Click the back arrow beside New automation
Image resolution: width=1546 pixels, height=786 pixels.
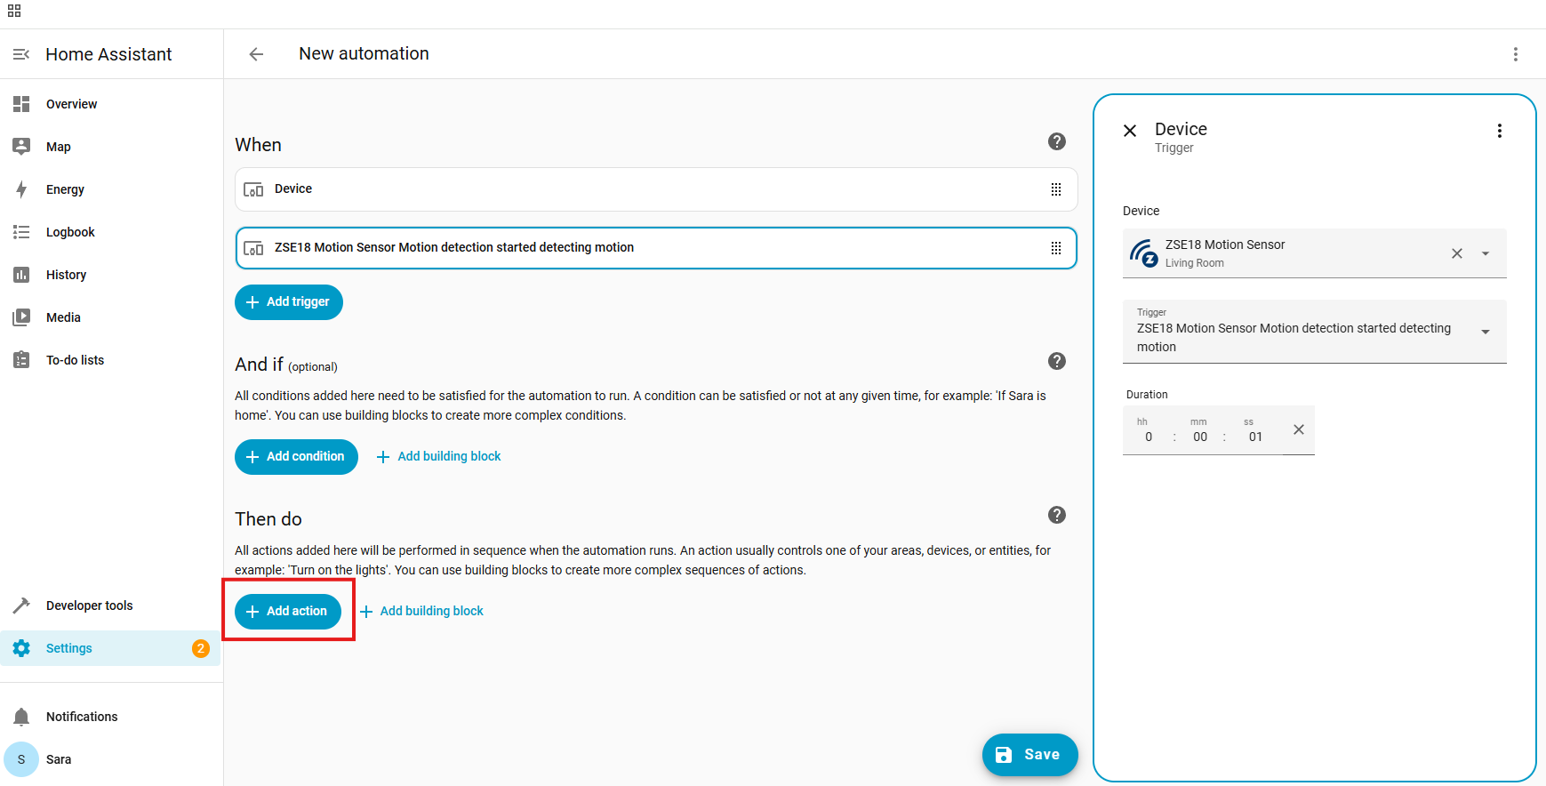click(256, 54)
